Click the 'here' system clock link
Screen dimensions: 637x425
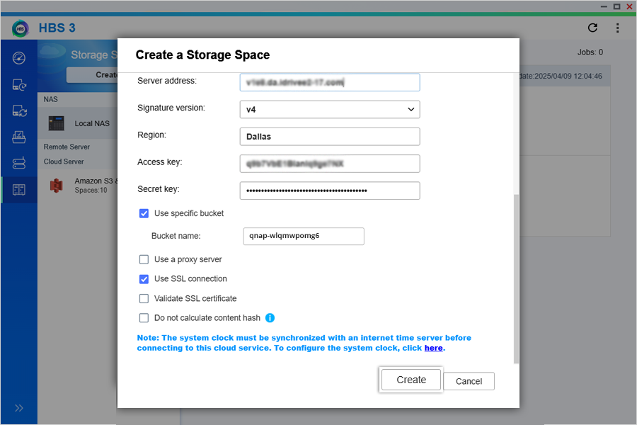point(433,348)
